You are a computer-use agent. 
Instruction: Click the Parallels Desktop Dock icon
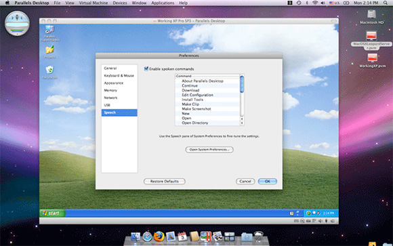click(206, 237)
